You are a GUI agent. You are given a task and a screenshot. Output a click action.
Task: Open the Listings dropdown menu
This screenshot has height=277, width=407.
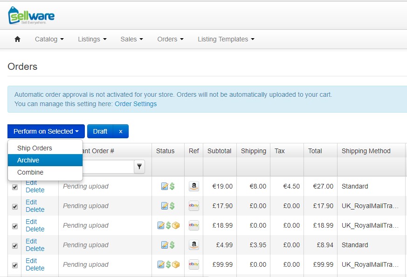pyautogui.click(x=92, y=39)
